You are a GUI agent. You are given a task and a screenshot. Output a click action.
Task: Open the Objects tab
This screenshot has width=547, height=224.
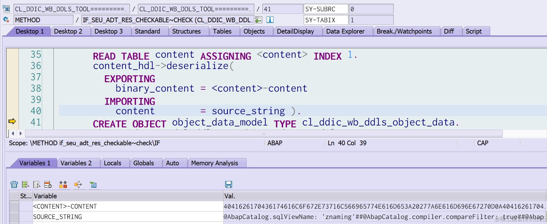[x=254, y=31]
